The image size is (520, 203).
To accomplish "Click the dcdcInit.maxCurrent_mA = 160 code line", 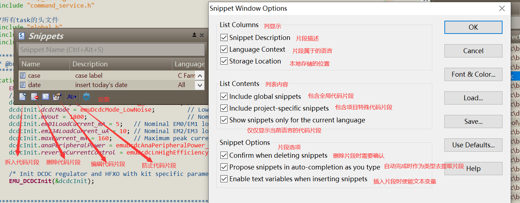I will [60, 138].
